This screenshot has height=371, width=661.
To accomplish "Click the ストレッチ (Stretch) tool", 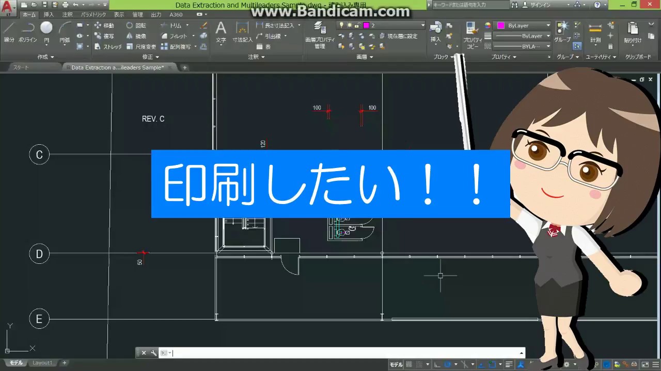I will coord(108,47).
